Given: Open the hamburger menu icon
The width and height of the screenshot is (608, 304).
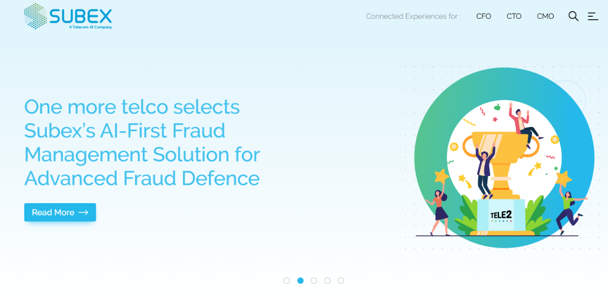Looking at the screenshot, I should 593,16.
